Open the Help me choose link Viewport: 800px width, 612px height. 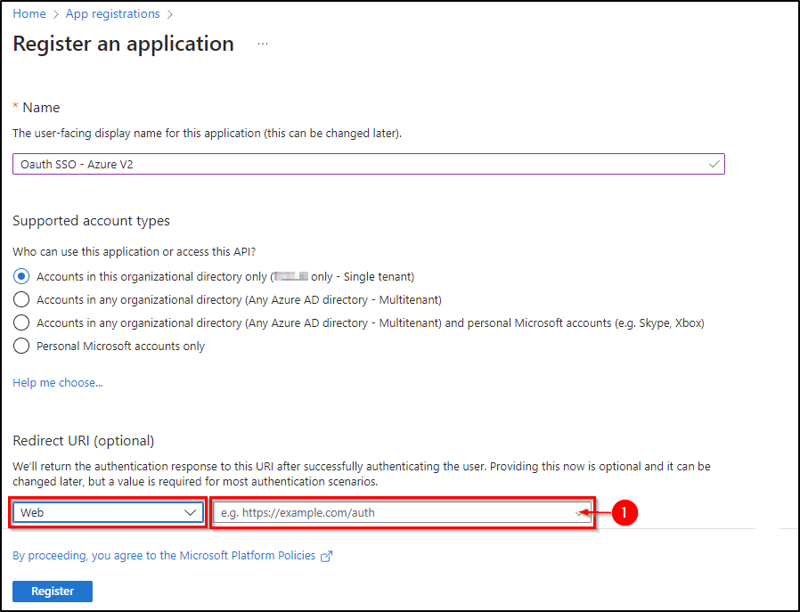click(57, 382)
